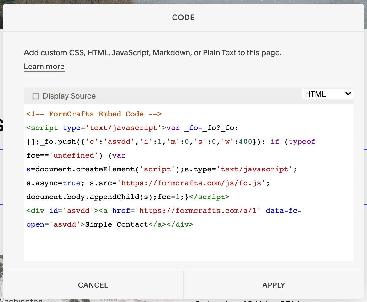Open the HTML language dropdown
The height and width of the screenshot is (302, 367).
(327, 94)
